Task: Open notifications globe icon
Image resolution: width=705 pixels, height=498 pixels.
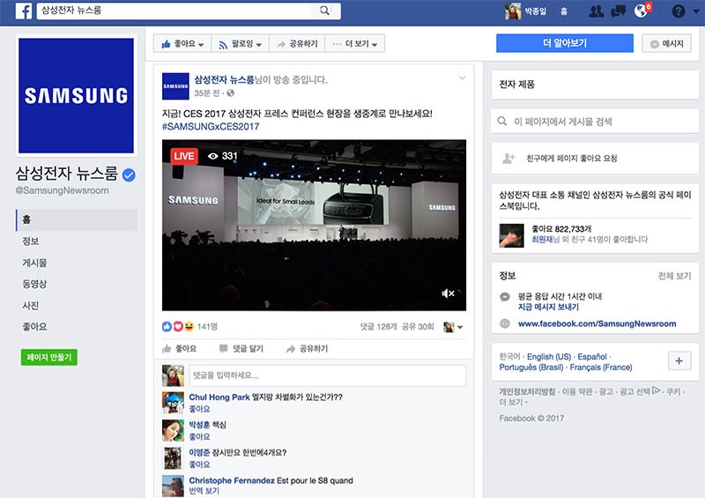Action: (641, 11)
